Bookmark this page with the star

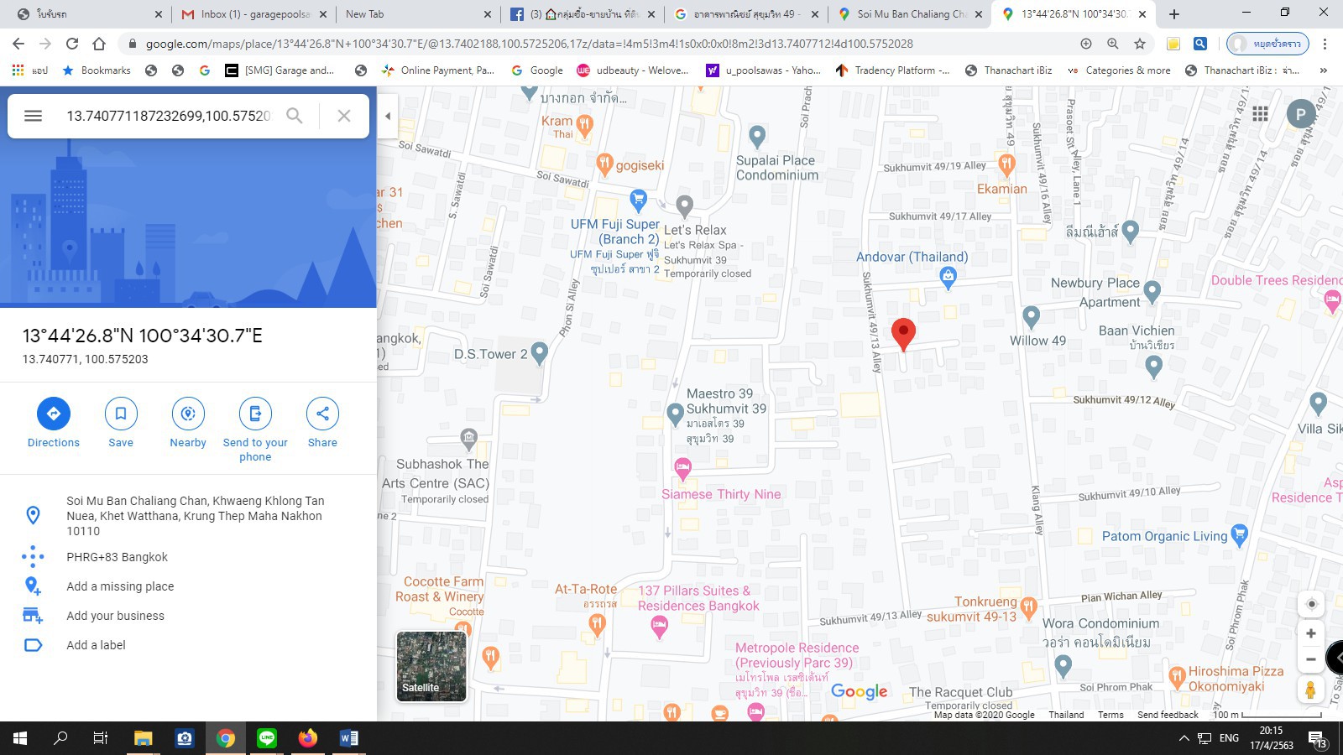[x=1139, y=44]
